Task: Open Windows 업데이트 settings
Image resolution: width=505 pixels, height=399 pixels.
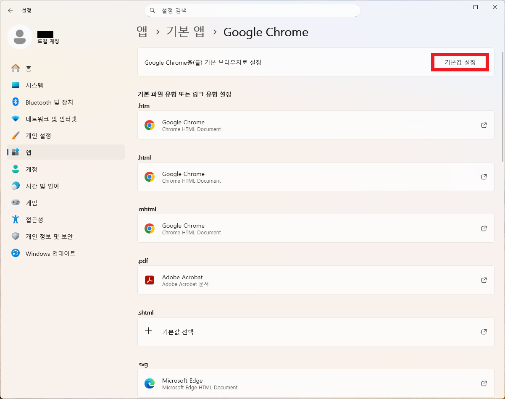Action: pos(66,253)
